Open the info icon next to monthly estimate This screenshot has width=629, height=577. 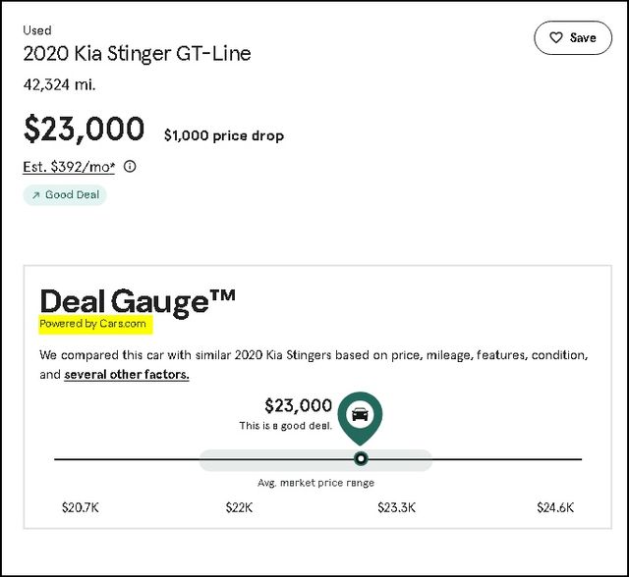[130, 166]
